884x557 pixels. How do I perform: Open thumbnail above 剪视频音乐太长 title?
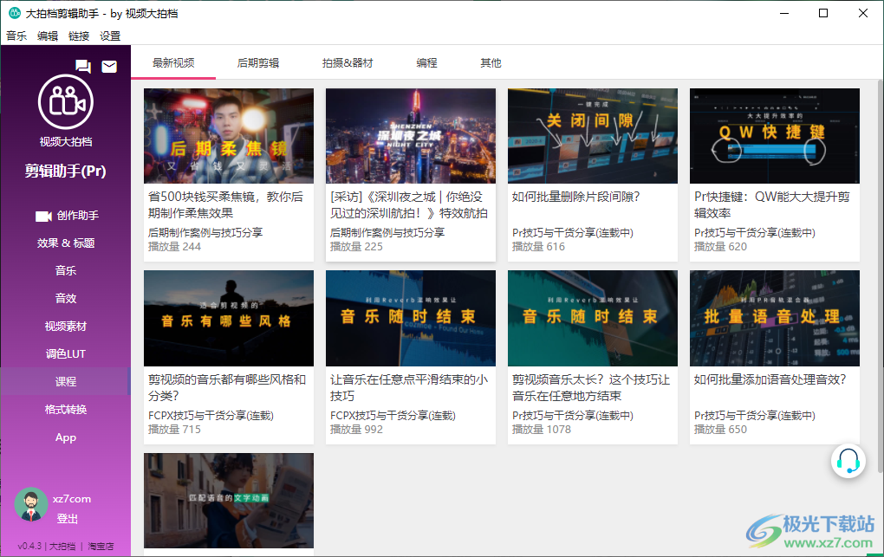tap(593, 319)
